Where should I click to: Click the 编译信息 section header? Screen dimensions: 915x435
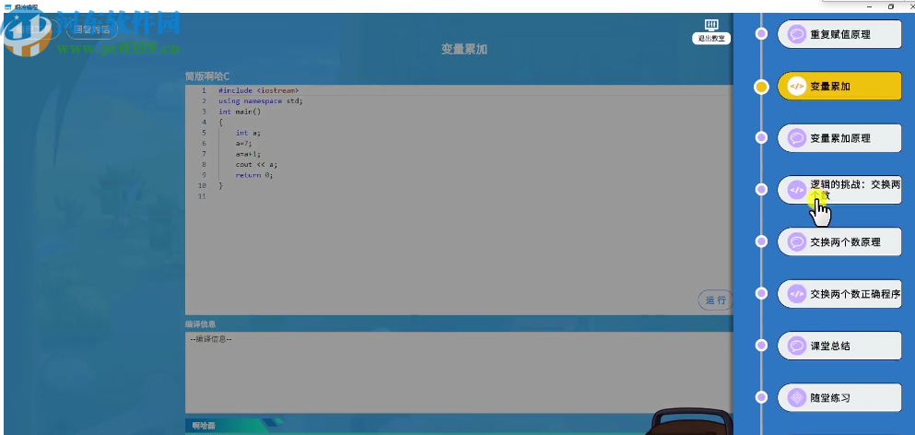(x=201, y=323)
